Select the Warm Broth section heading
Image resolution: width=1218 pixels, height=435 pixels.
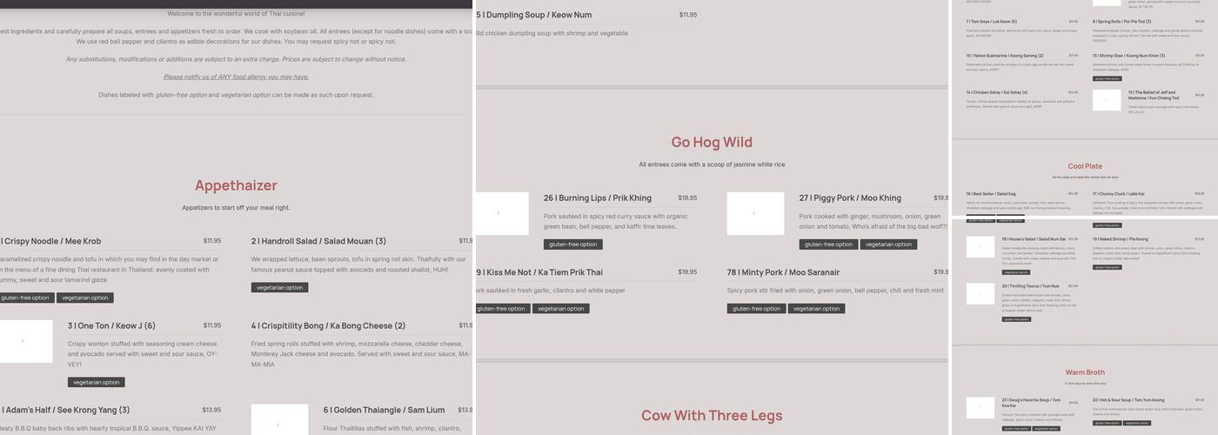point(1085,372)
